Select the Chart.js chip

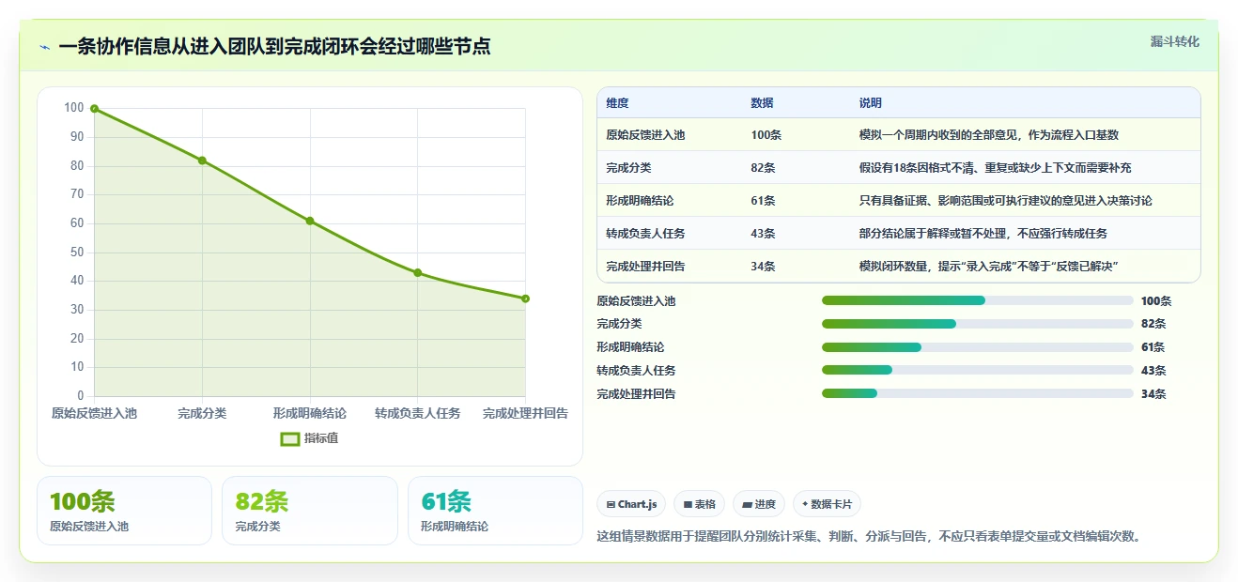[631, 504]
